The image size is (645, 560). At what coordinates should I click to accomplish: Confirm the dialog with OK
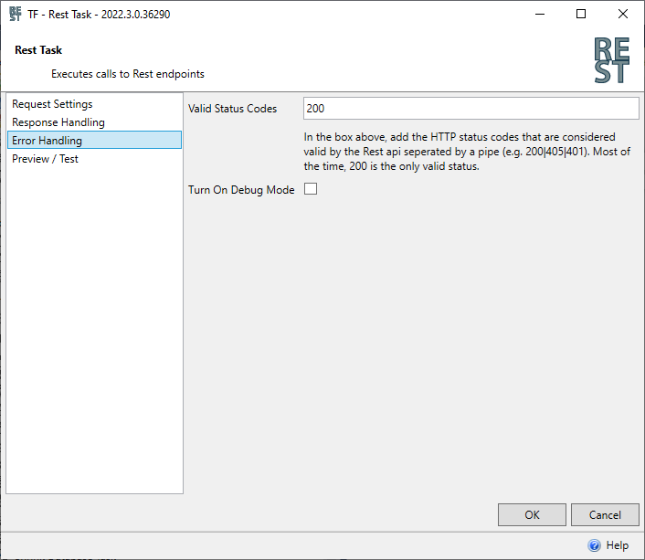point(532,514)
